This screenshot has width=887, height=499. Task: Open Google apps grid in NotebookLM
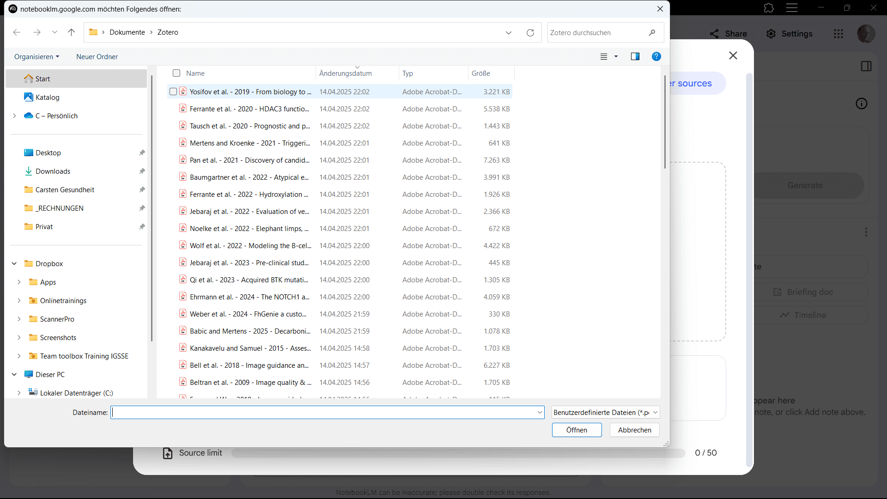click(x=838, y=34)
